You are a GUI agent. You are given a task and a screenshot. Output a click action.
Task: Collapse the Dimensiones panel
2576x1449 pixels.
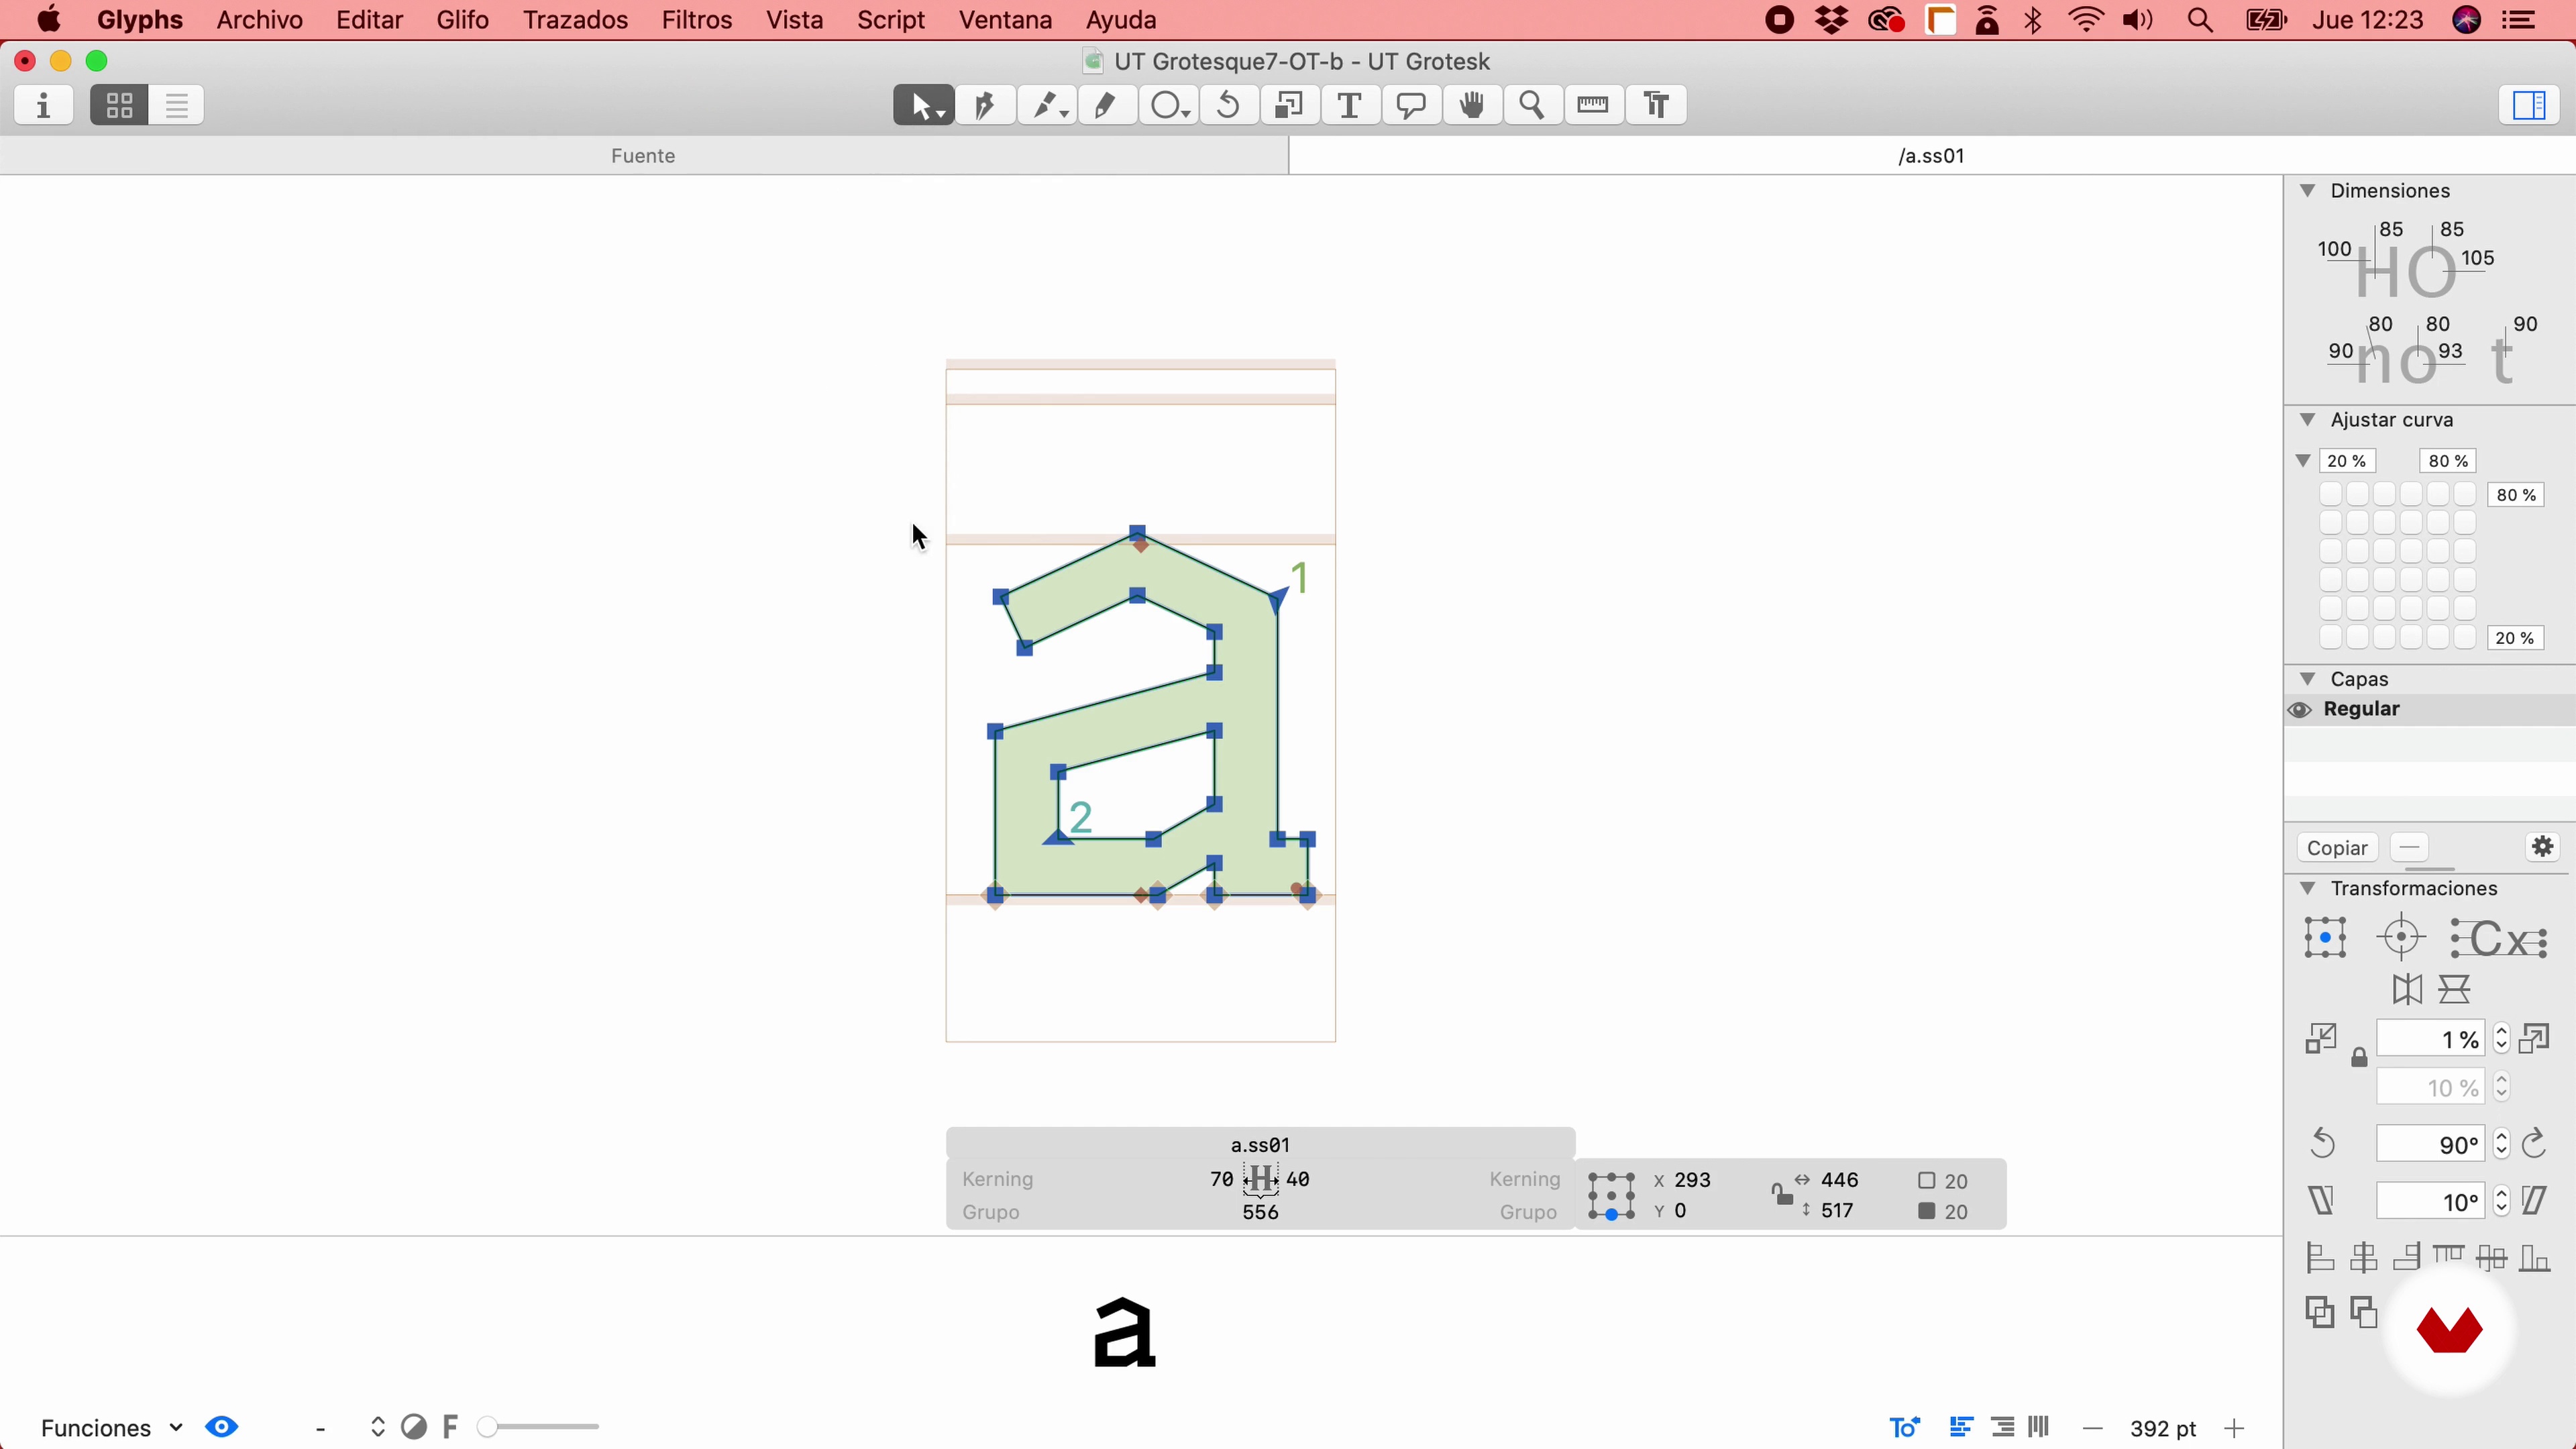[2308, 190]
